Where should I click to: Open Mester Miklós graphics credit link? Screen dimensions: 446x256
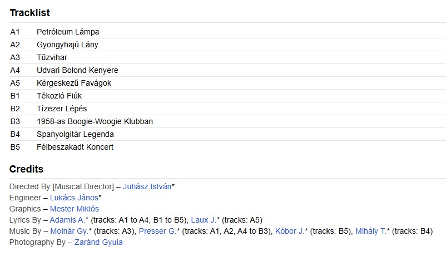74,209
